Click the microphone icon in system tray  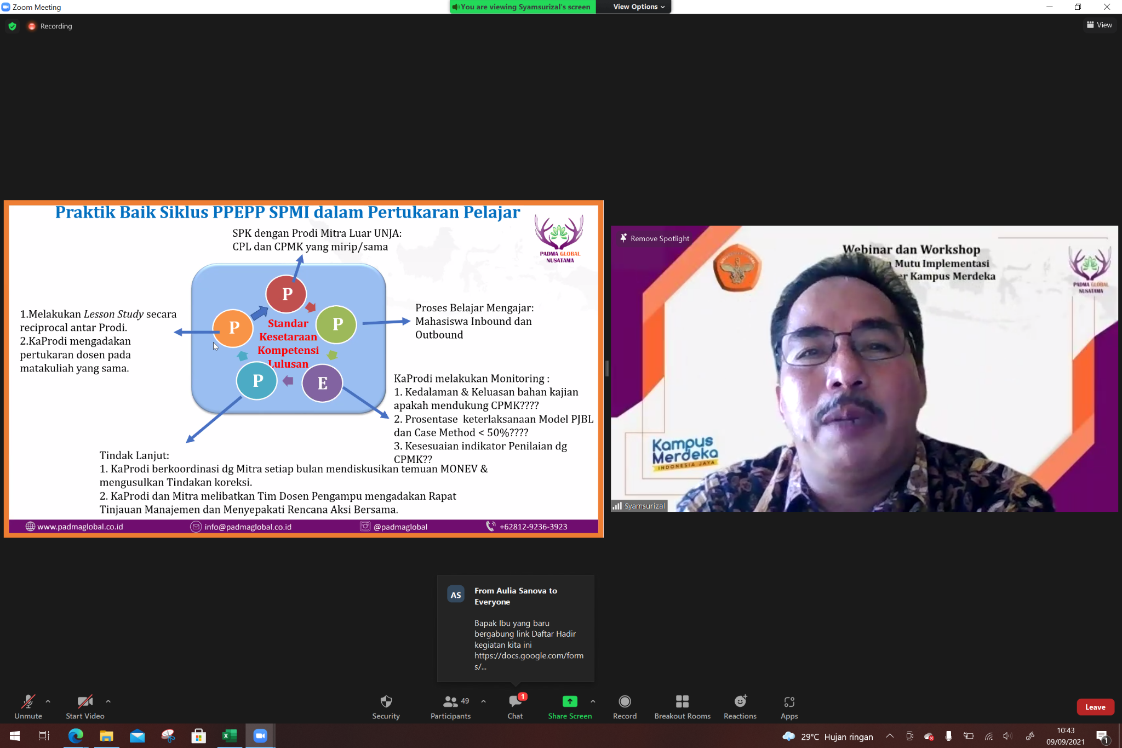pos(948,736)
